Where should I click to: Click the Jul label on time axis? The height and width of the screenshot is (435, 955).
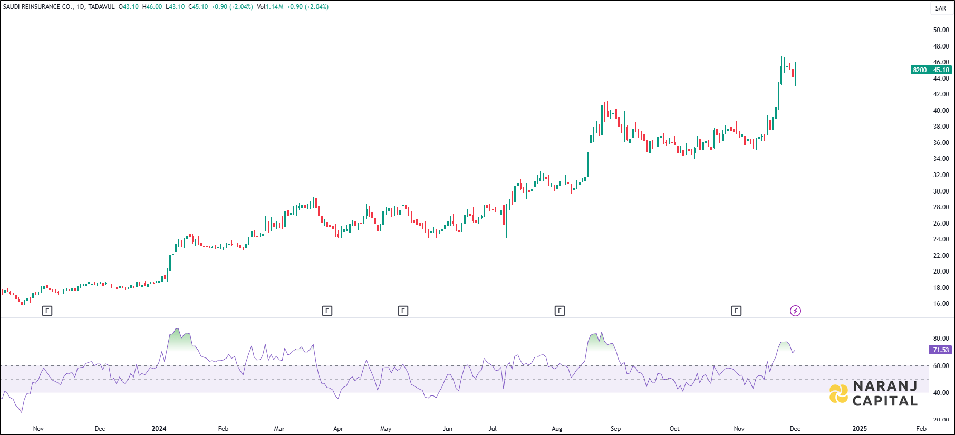click(x=492, y=429)
